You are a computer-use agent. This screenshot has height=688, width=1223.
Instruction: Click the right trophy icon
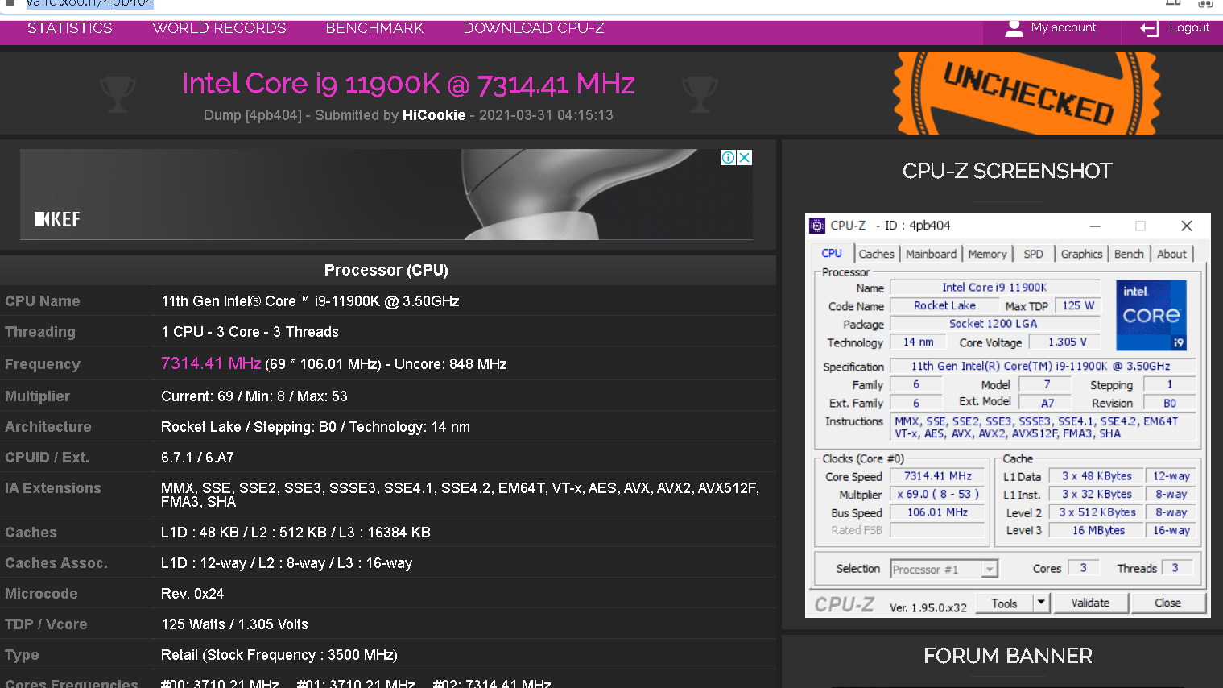coord(700,94)
